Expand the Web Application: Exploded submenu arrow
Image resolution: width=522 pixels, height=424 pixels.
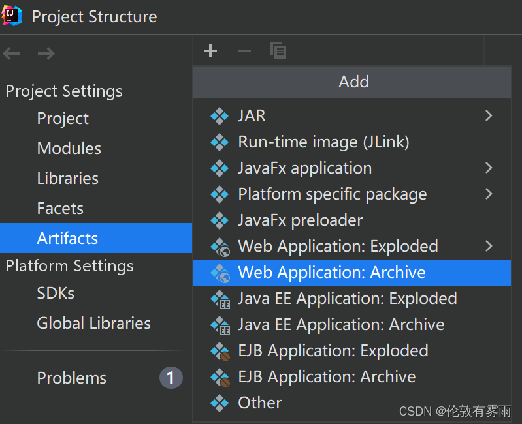coord(489,246)
